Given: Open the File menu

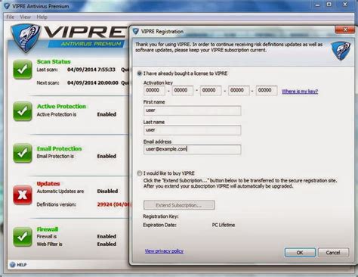Looking at the screenshot, I should (x=11, y=17).
